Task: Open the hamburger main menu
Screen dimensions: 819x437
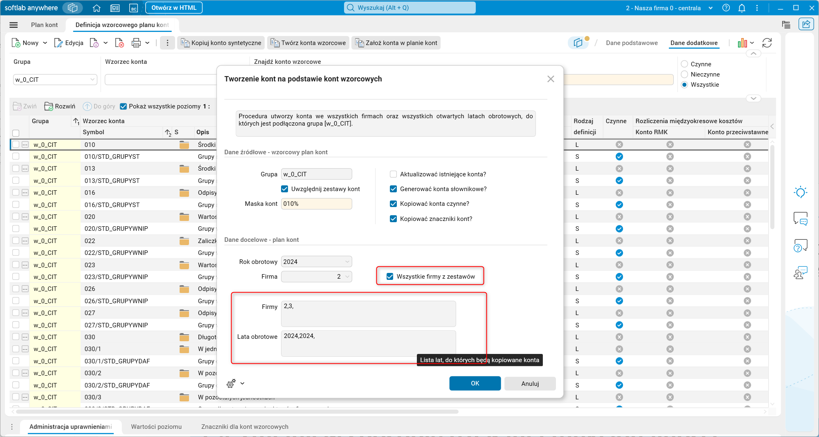Action: [13, 25]
